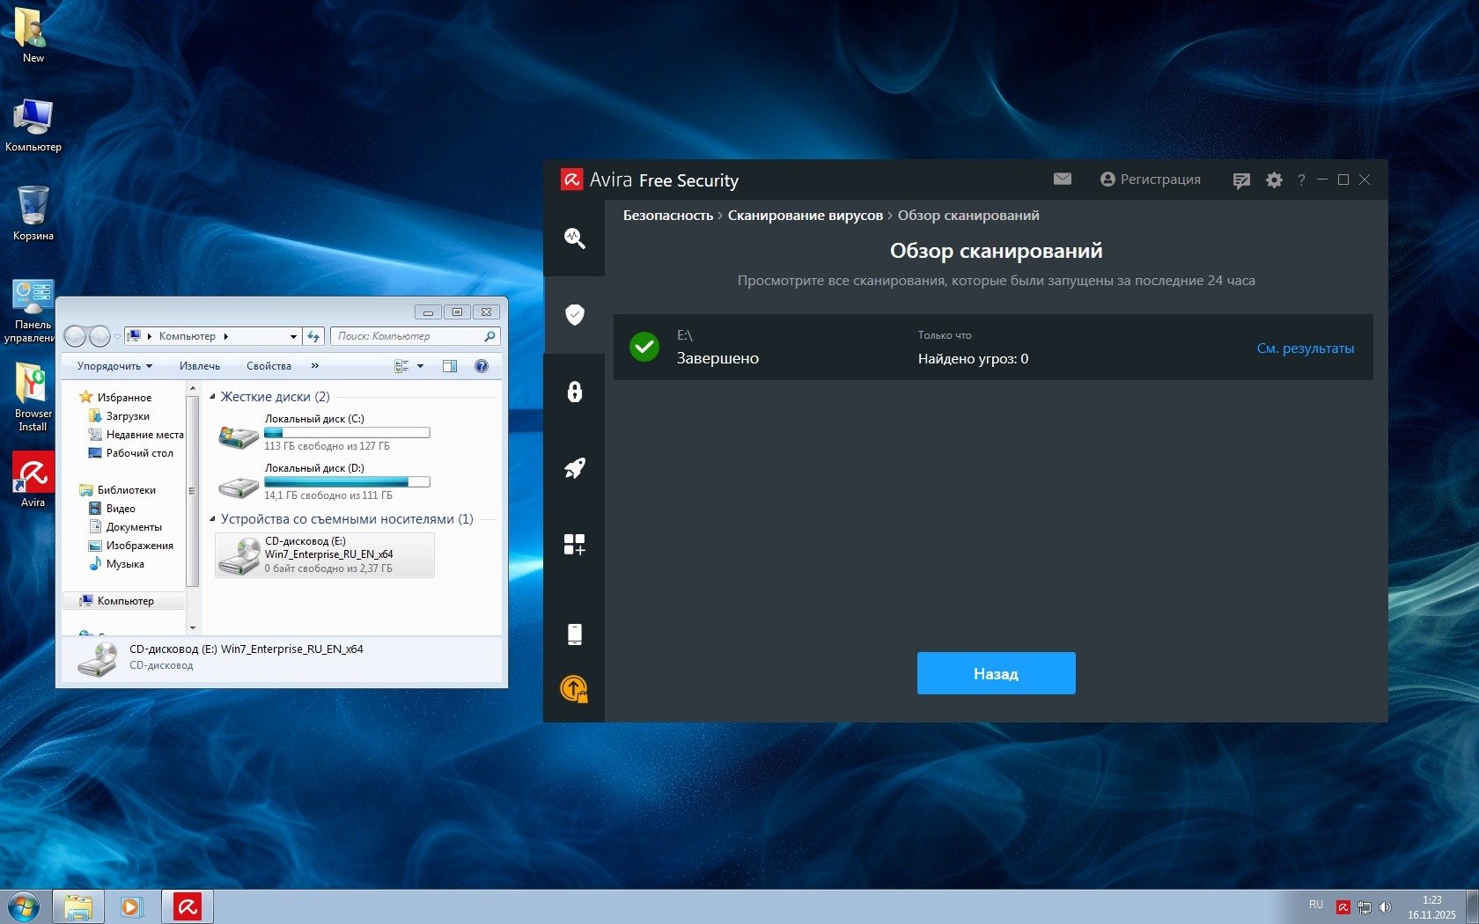Open the mobile phone icon in Avira sidebar
The image size is (1479, 924).
(574, 634)
